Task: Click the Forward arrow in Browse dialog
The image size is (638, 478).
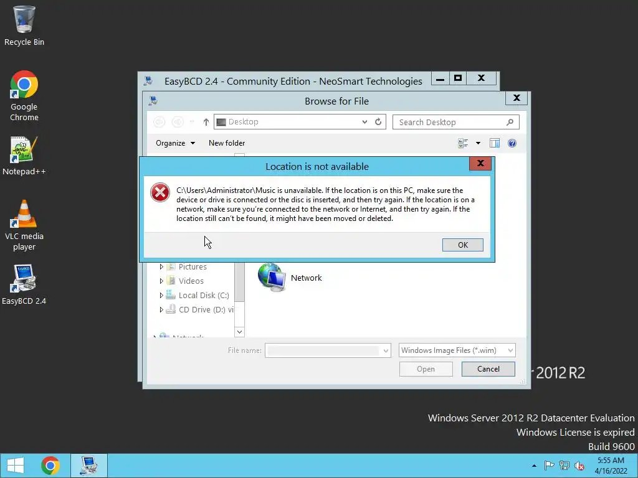Action: pyautogui.click(x=178, y=122)
